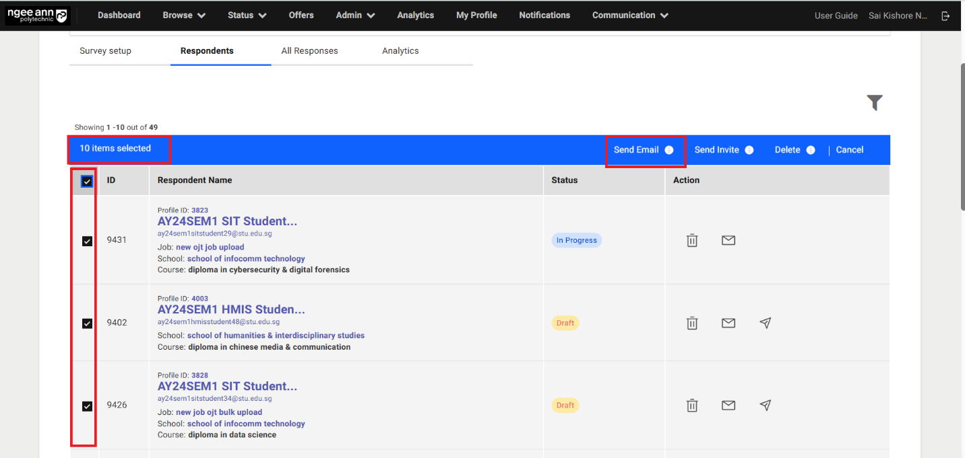This screenshot has width=965, height=458.
Task: Uncheck the select-all checkbox in the table header
Action: click(86, 181)
